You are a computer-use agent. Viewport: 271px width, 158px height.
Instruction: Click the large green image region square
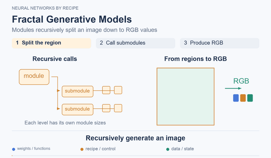coord(185,96)
